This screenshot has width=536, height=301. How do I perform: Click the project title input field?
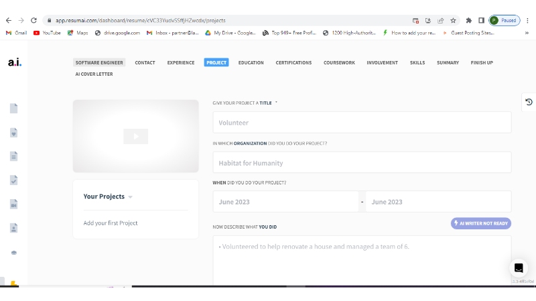tap(362, 123)
